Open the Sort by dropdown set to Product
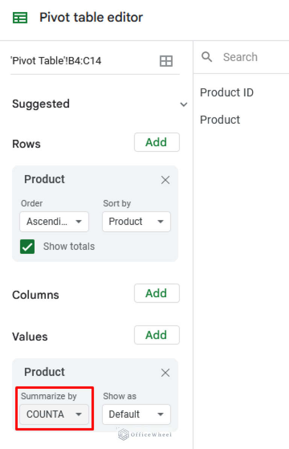Screen dimensions: 289x449 136,222
